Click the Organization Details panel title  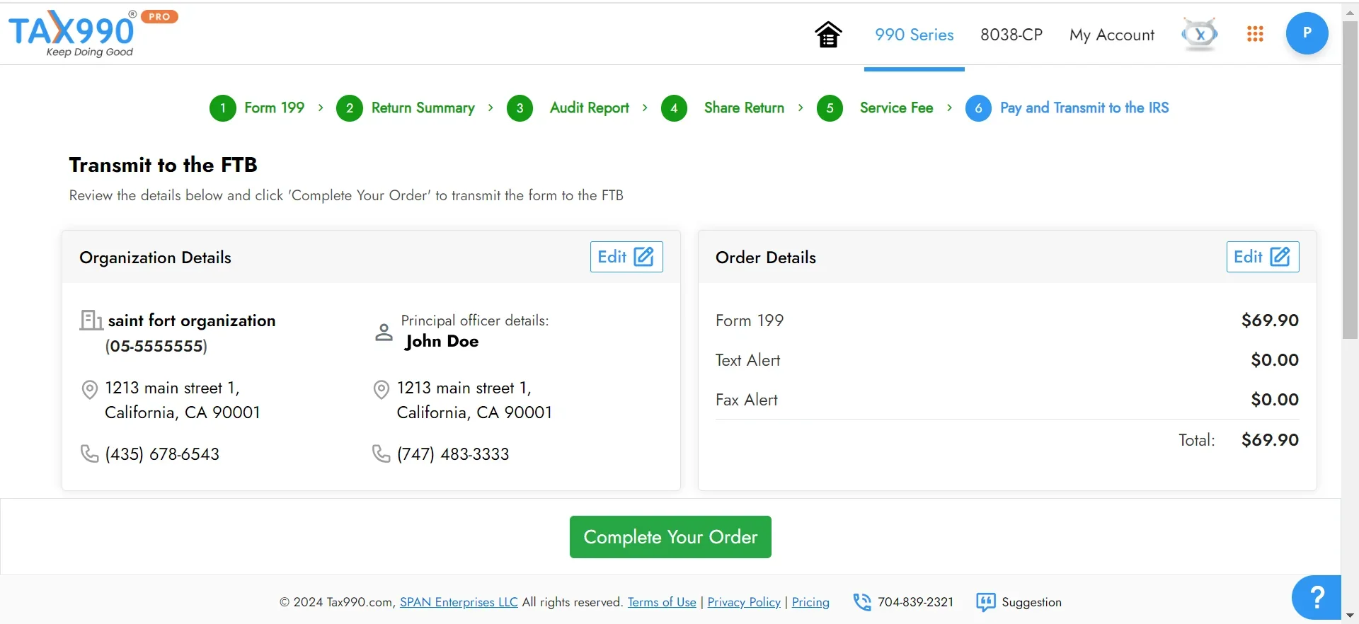point(155,258)
